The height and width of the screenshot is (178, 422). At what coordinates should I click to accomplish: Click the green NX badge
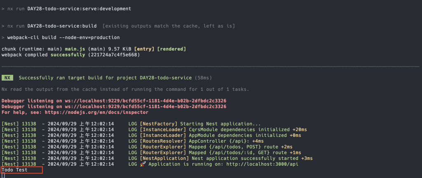[7, 78]
